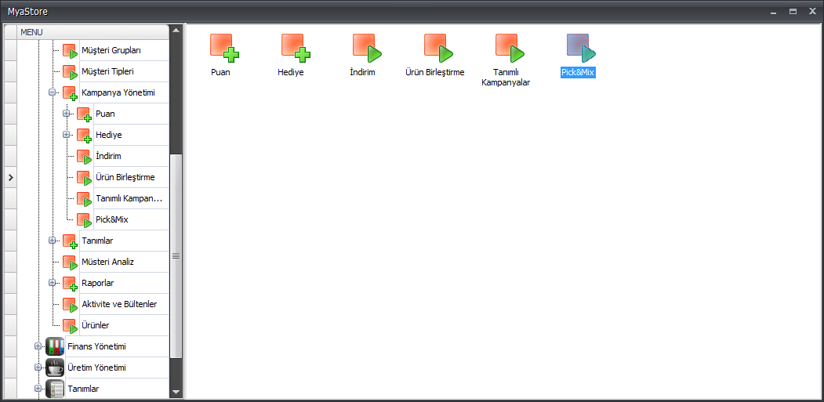Screen dimensions: 824x402
Task: Select Müşteri Grupları in the menu tree
Action: pos(111,50)
